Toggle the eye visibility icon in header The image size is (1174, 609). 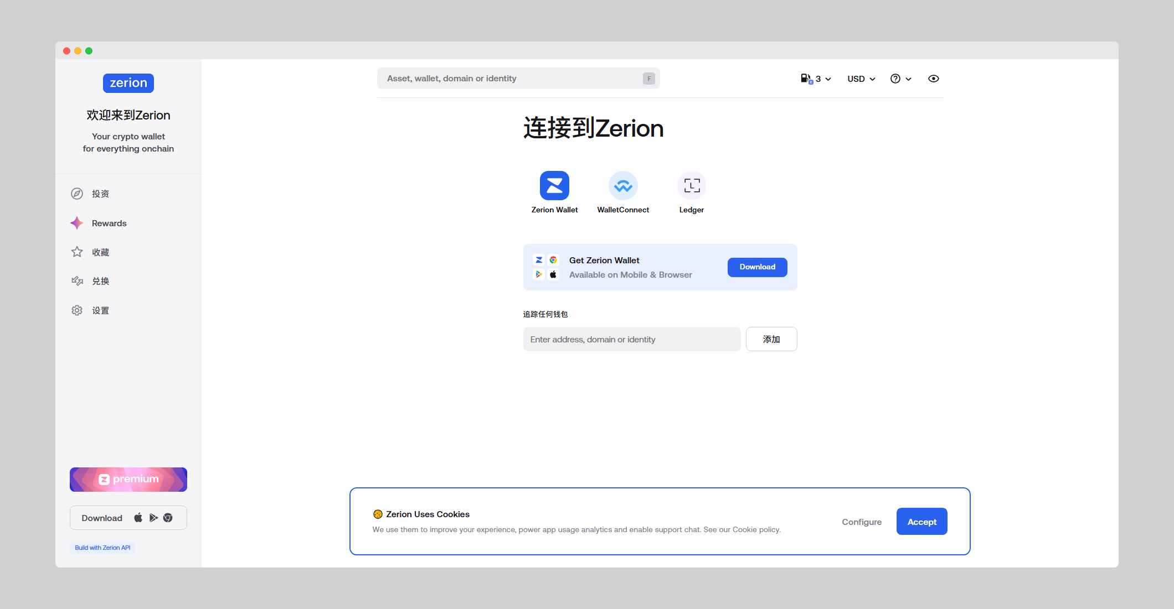click(933, 79)
